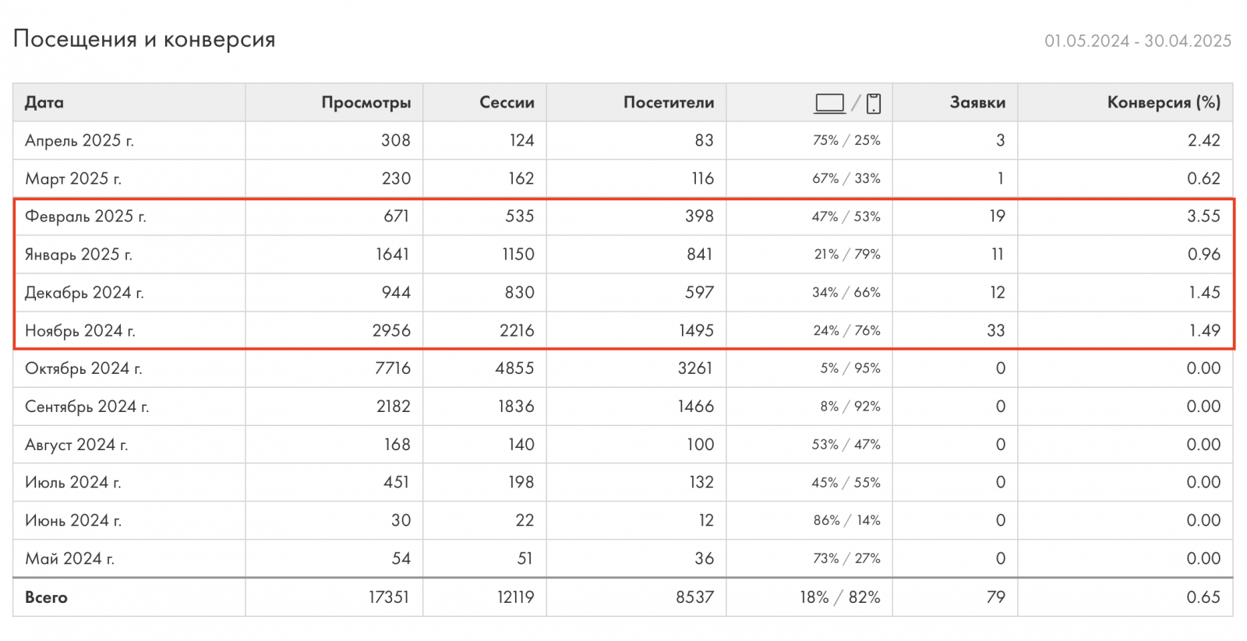Screen dimensions: 1247x641
Task: Click the 7716 views value for October
Action: [x=392, y=368]
